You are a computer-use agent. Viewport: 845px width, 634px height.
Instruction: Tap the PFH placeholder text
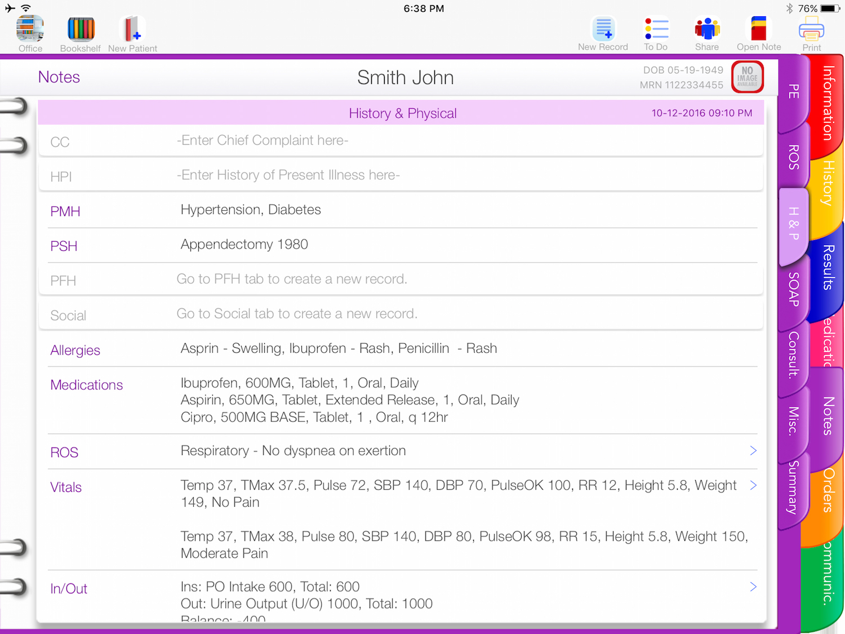[292, 279]
